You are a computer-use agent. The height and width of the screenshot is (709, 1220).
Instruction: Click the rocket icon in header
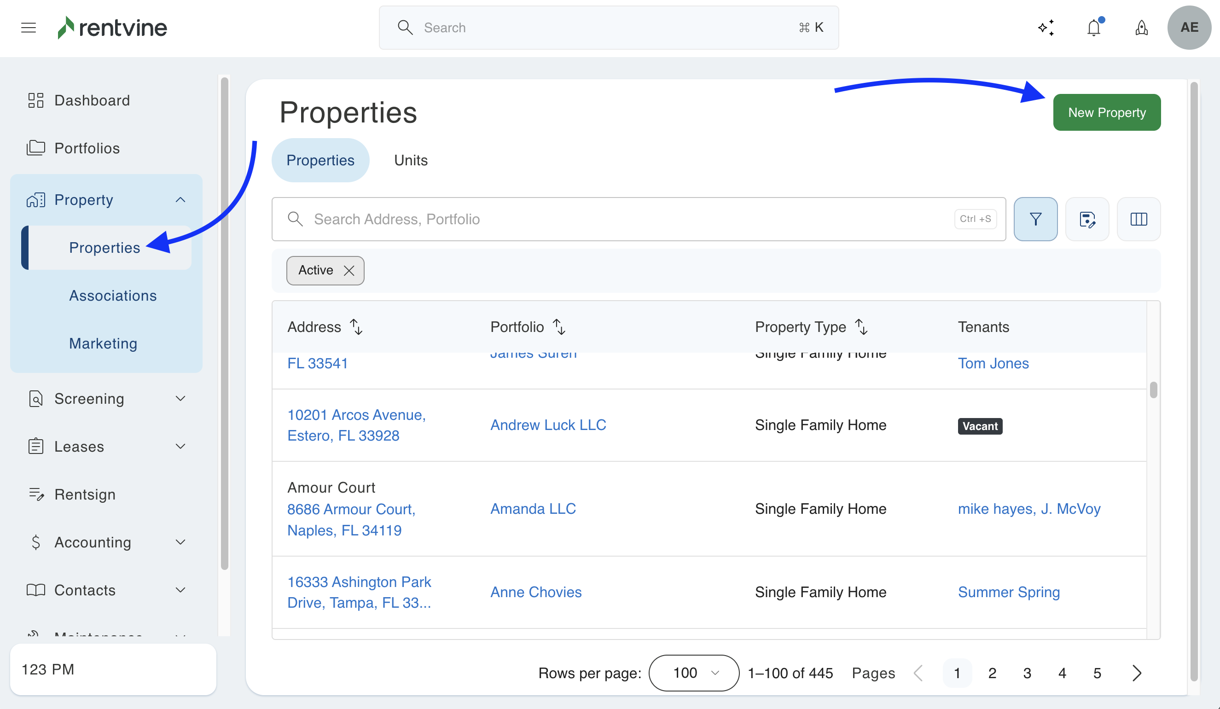(x=1141, y=28)
